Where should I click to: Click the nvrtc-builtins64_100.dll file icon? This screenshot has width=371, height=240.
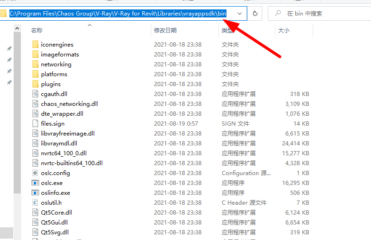pyautogui.click(x=35, y=163)
